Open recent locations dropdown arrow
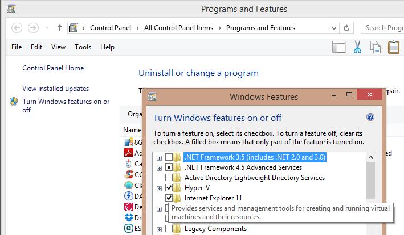This screenshot has width=404, height=235. (x=47, y=28)
